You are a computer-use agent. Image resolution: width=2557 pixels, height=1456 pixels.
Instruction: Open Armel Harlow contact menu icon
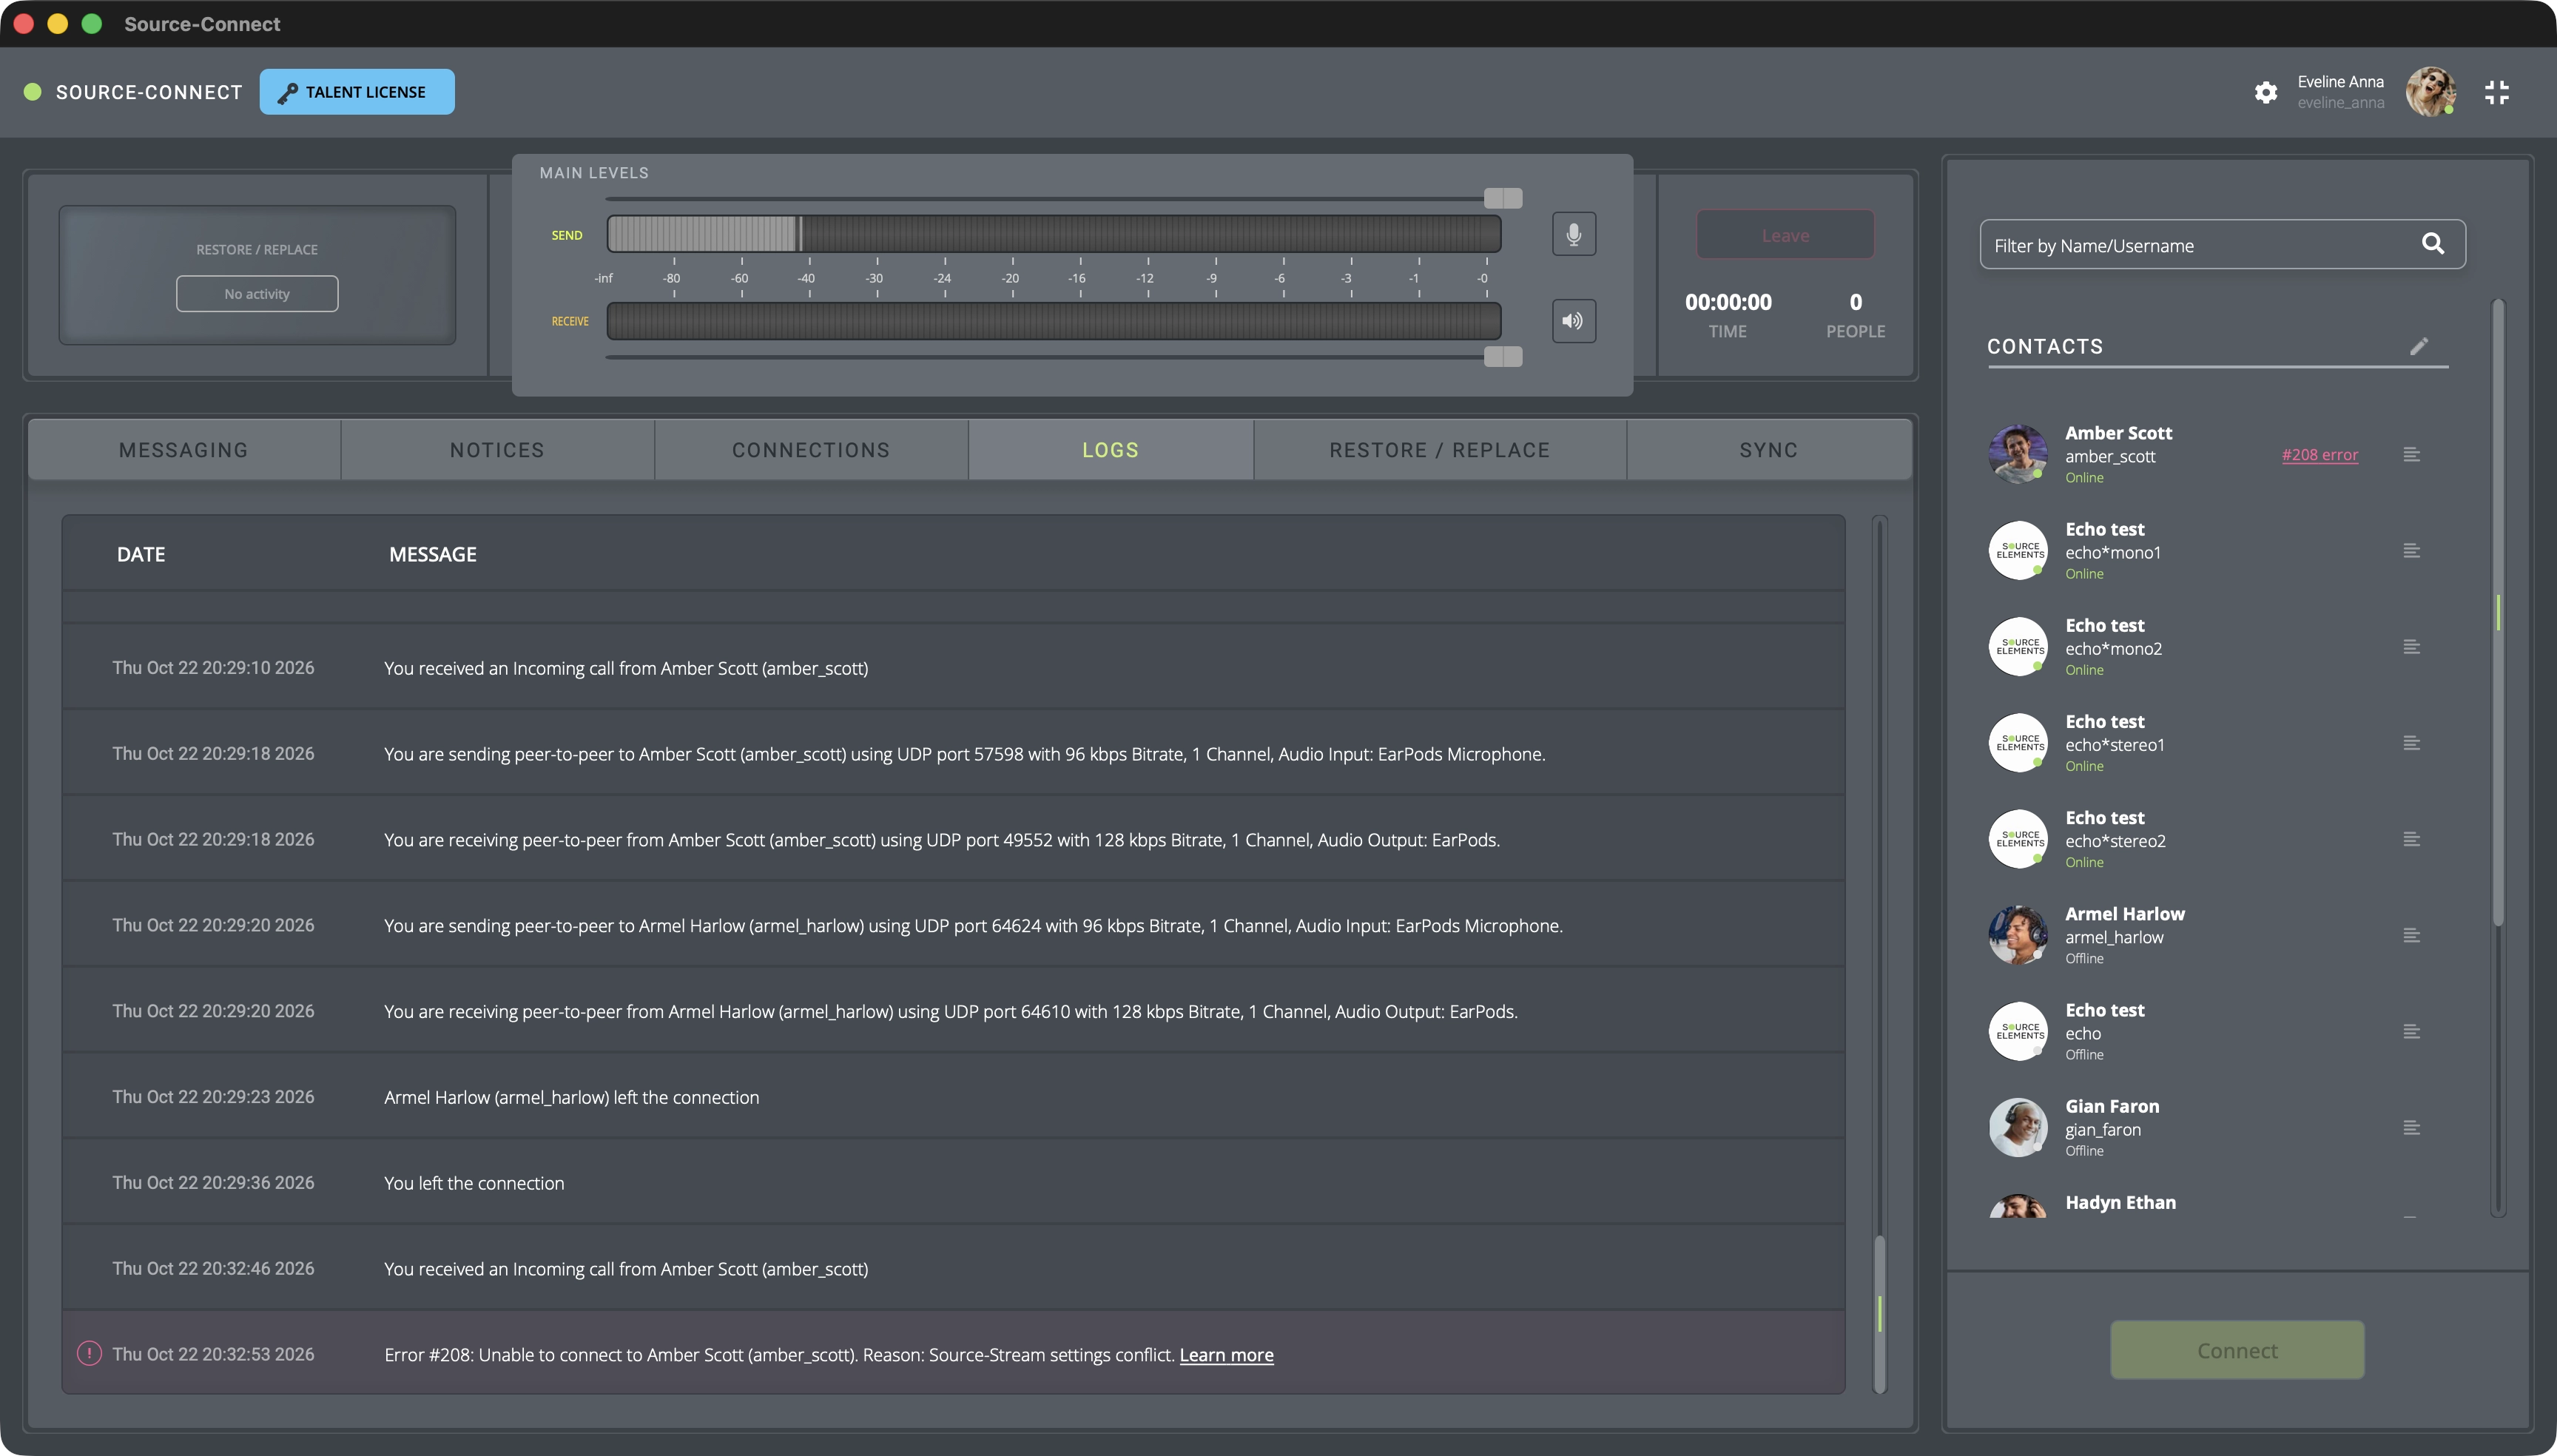pos(2411,935)
